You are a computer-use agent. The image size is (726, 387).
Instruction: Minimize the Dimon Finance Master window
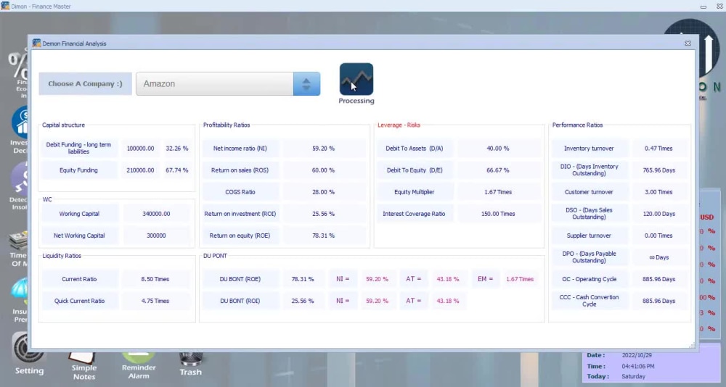coord(703,7)
